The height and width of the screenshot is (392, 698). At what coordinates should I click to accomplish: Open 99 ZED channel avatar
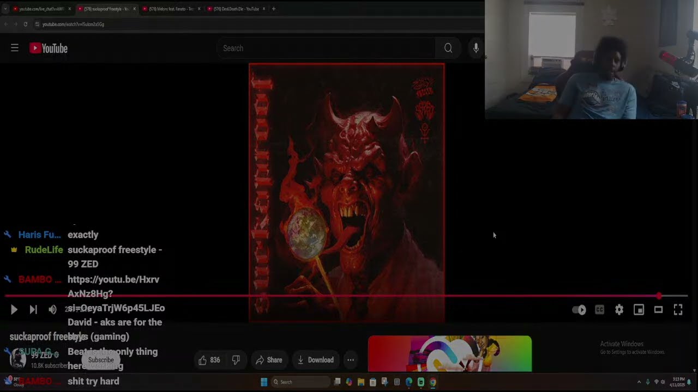[x=18, y=359]
